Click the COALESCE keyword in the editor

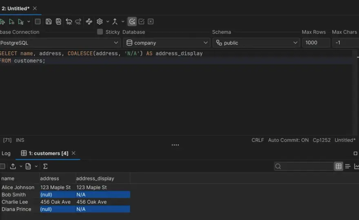coord(80,53)
